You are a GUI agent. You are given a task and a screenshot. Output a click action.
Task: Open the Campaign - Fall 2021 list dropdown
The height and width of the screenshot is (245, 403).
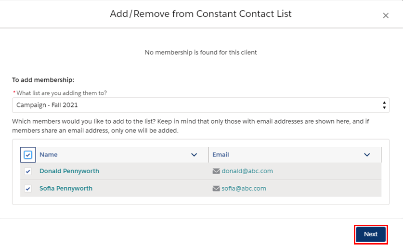click(x=201, y=105)
